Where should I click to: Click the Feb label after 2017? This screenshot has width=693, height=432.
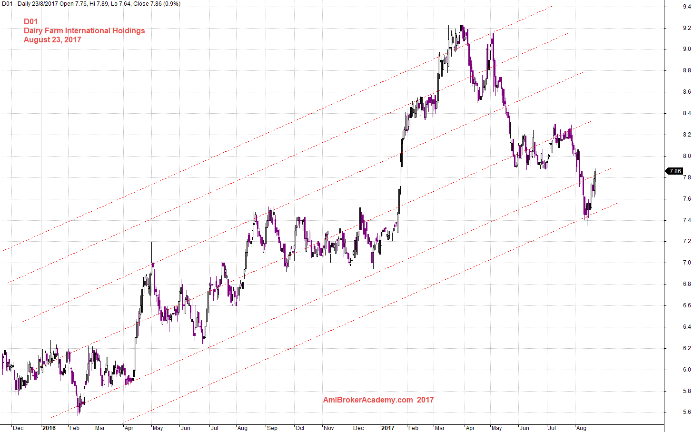[x=414, y=428]
